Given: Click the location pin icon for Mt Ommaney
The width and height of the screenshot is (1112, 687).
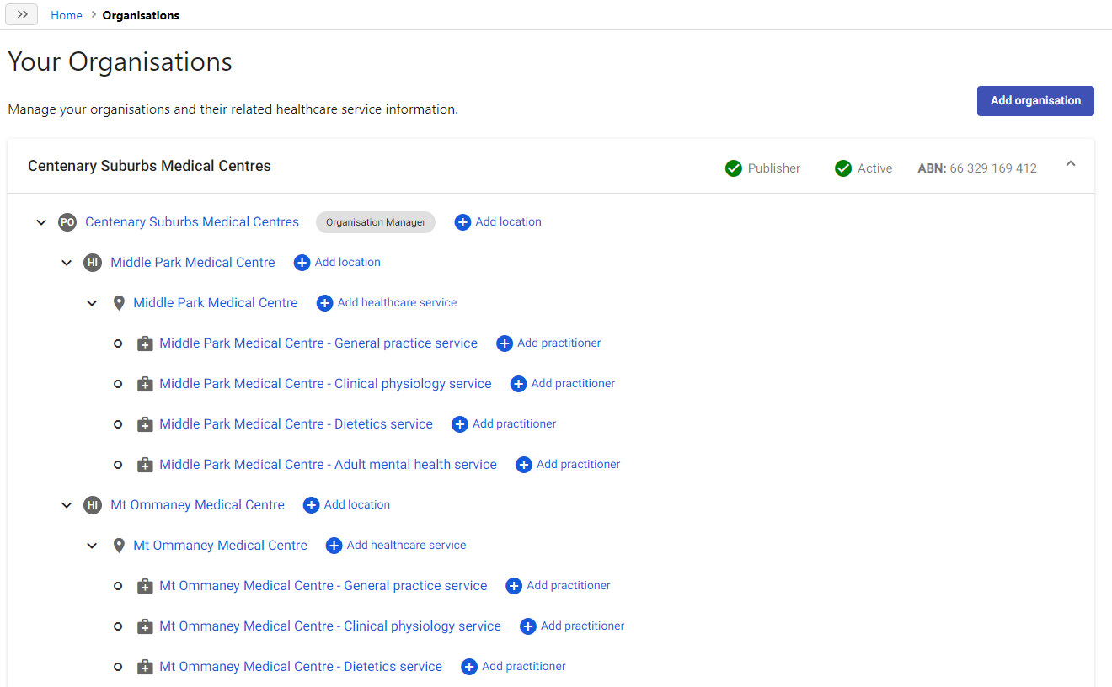Looking at the screenshot, I should 119,546.
